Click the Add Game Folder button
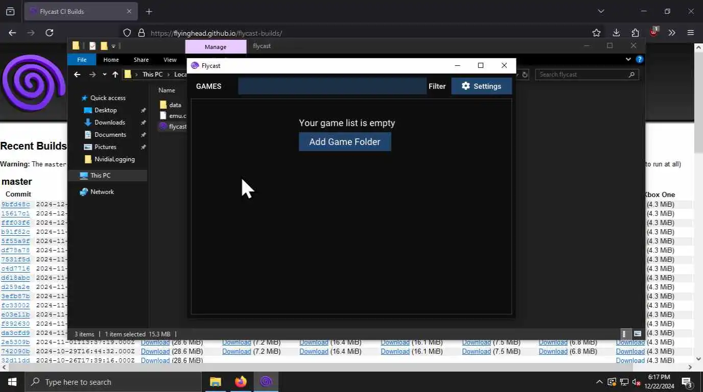 [345, 142]
